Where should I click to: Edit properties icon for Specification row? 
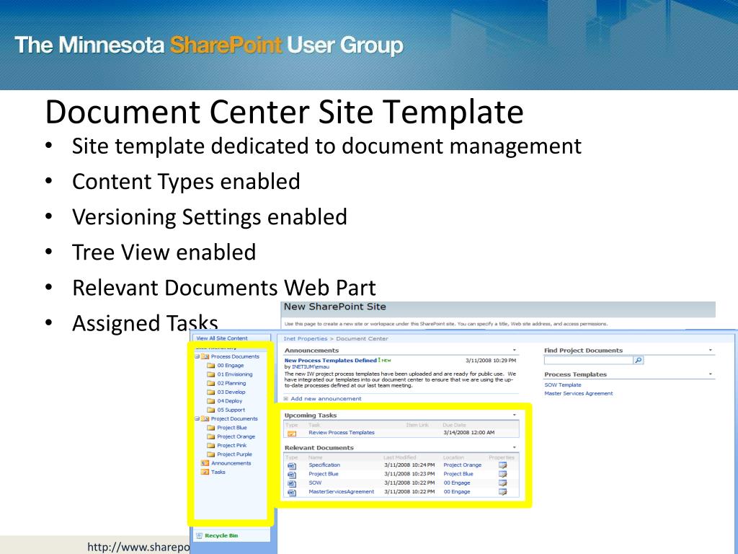(502, 465)
